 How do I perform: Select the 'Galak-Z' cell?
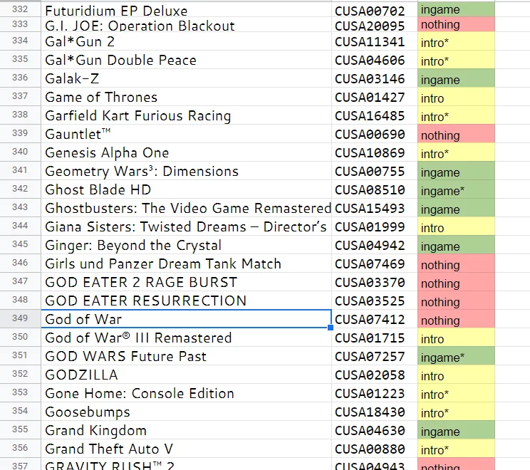(x=186, y=78)
